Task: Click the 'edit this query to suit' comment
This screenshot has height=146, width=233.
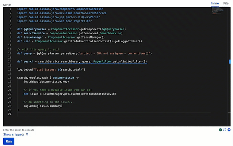Action: (x=38, y=49)
